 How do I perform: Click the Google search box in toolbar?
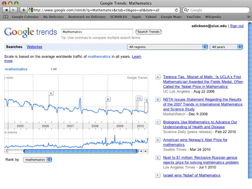(216, 10)
